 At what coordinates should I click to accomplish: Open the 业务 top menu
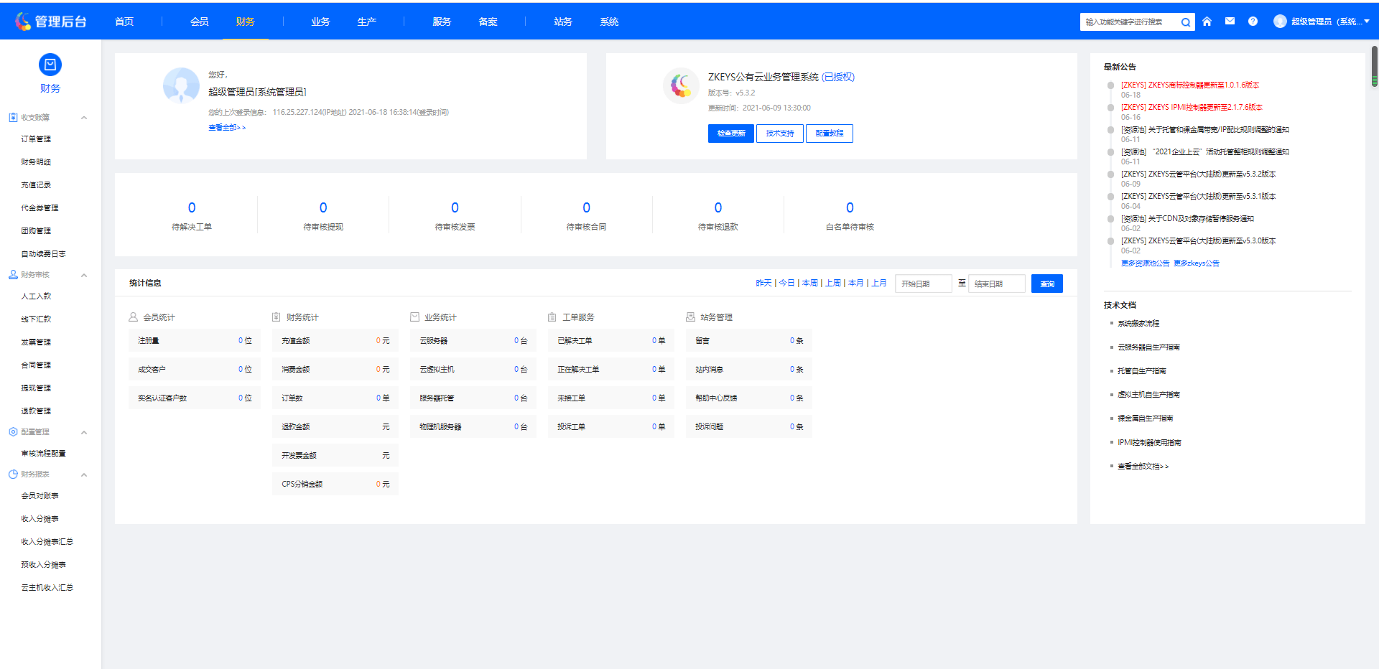pos(320,22)
